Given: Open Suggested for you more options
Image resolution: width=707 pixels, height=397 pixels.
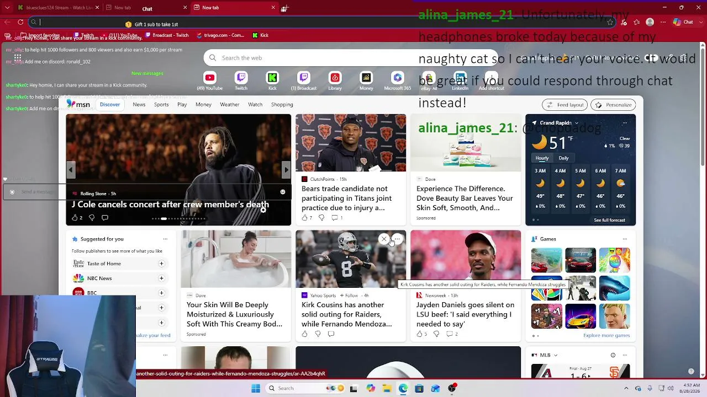Looking at the screenshot, I should pyautogui.click(x=165, y=239).
